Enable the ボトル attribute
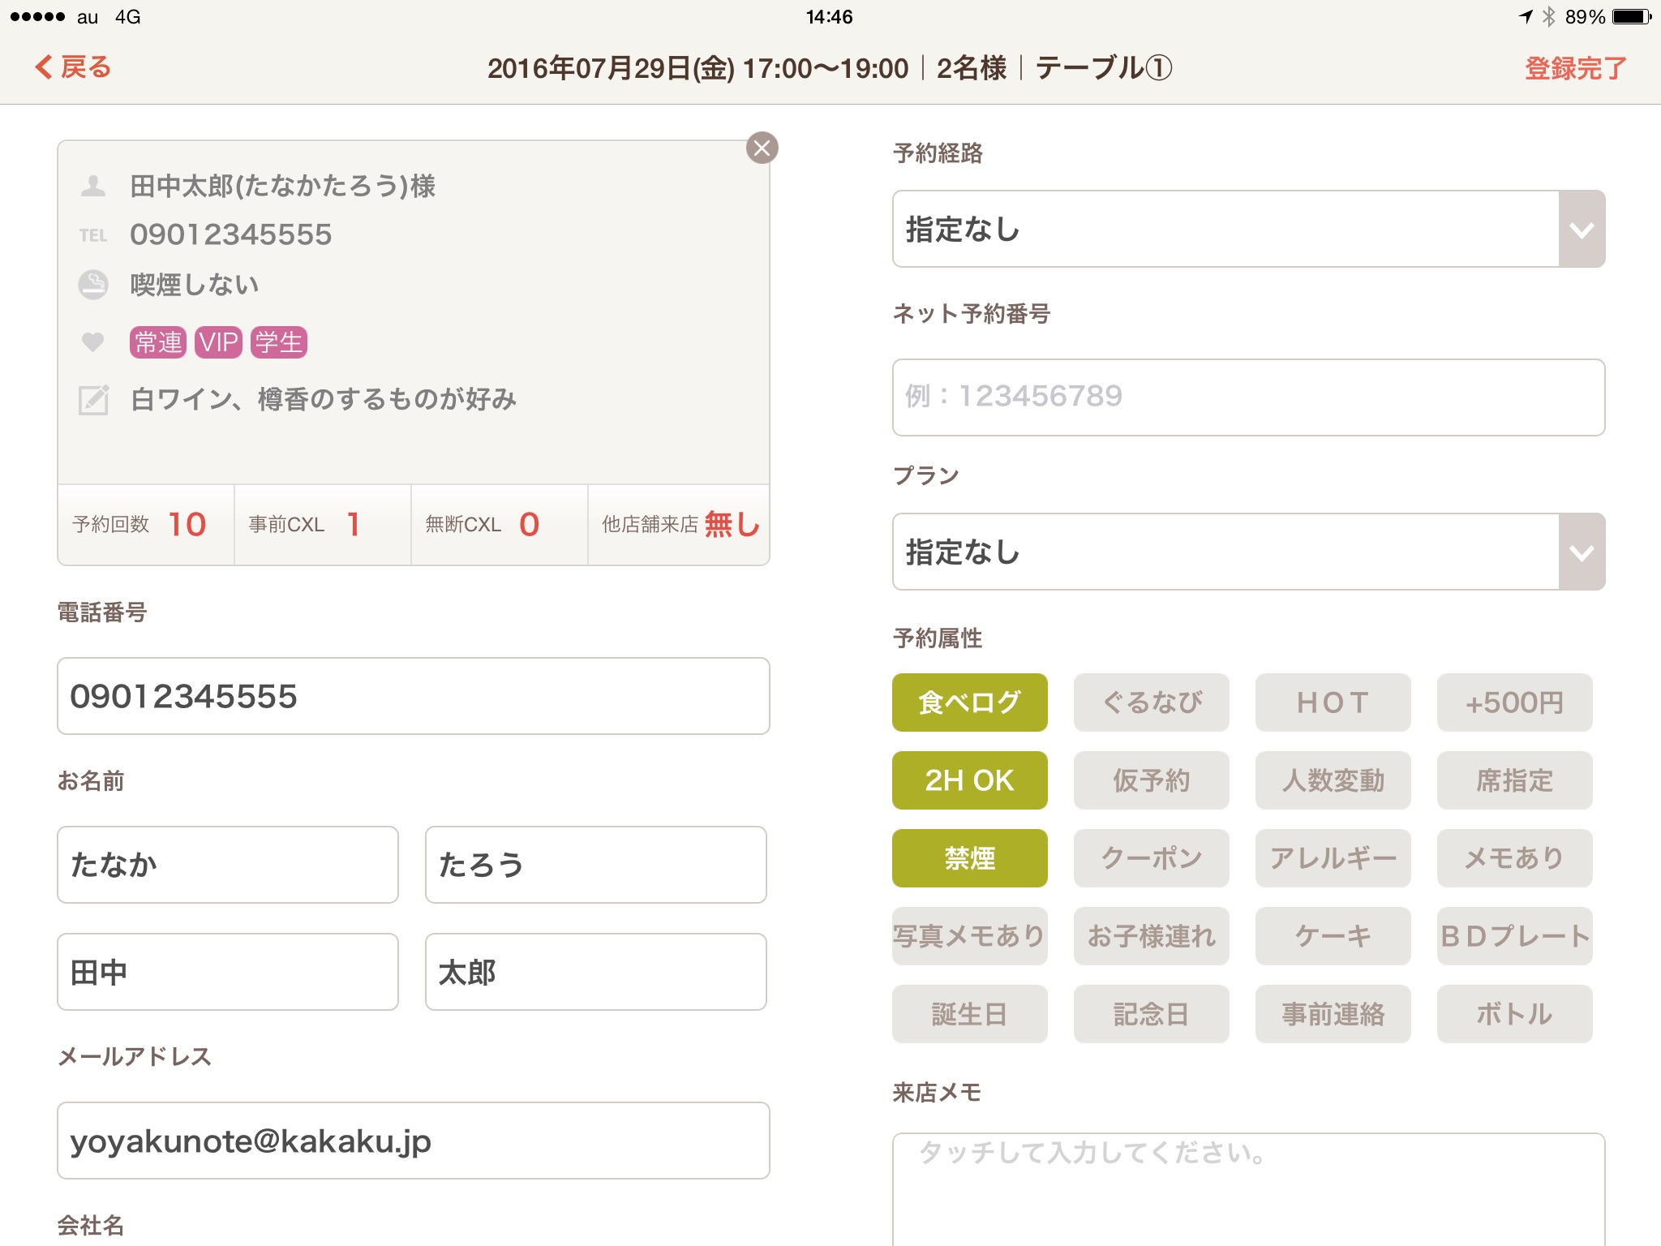The image size is (1661, 1246). [1515, 1014]
